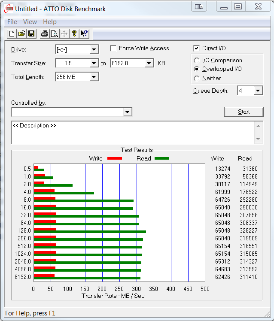Open the View menu
The width and height of the screenshot is (274, 321).
[x=30, y=22]
